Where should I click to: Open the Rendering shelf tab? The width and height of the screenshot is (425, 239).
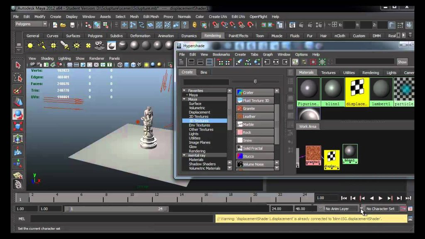(x=212, y=36)
